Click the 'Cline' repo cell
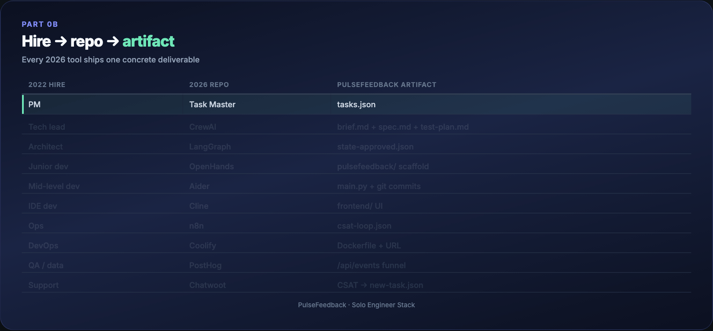Screen dimensions: 713x331 [x=199, y=206]
